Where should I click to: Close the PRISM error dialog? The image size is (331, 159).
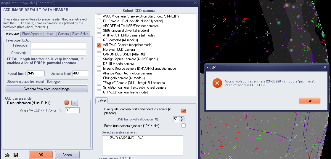click(325, 67)
